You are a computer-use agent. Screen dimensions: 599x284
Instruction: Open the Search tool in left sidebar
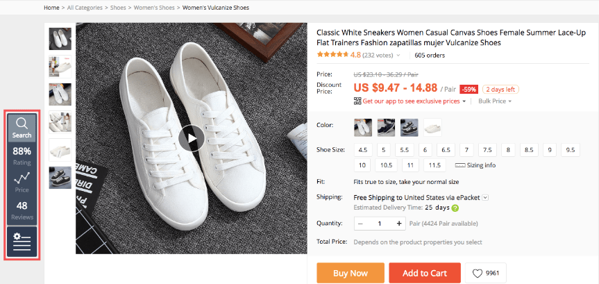[x=22, y=126]
